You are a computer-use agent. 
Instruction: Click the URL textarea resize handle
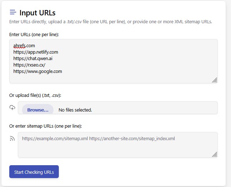(x=215, y=80)
